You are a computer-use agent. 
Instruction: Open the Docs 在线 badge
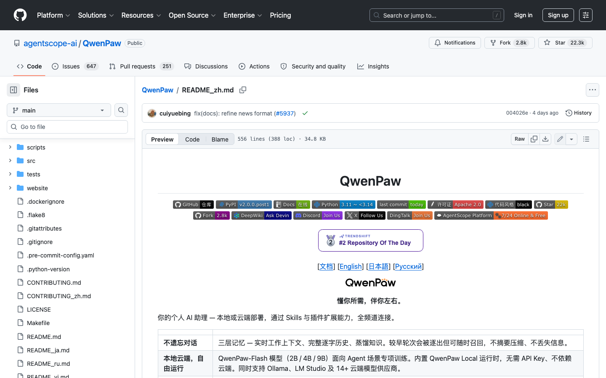292,205
